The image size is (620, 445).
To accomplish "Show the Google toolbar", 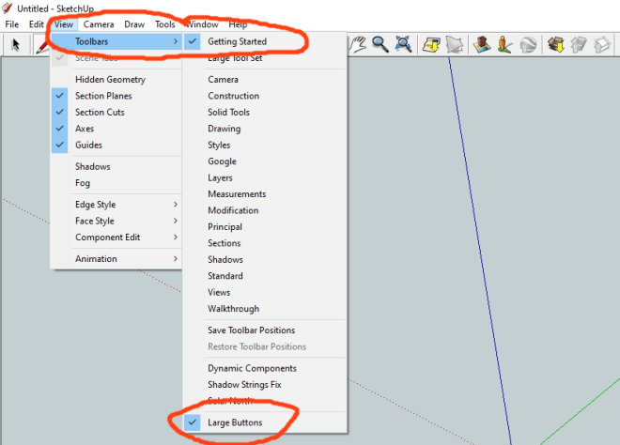I will 265,161.
